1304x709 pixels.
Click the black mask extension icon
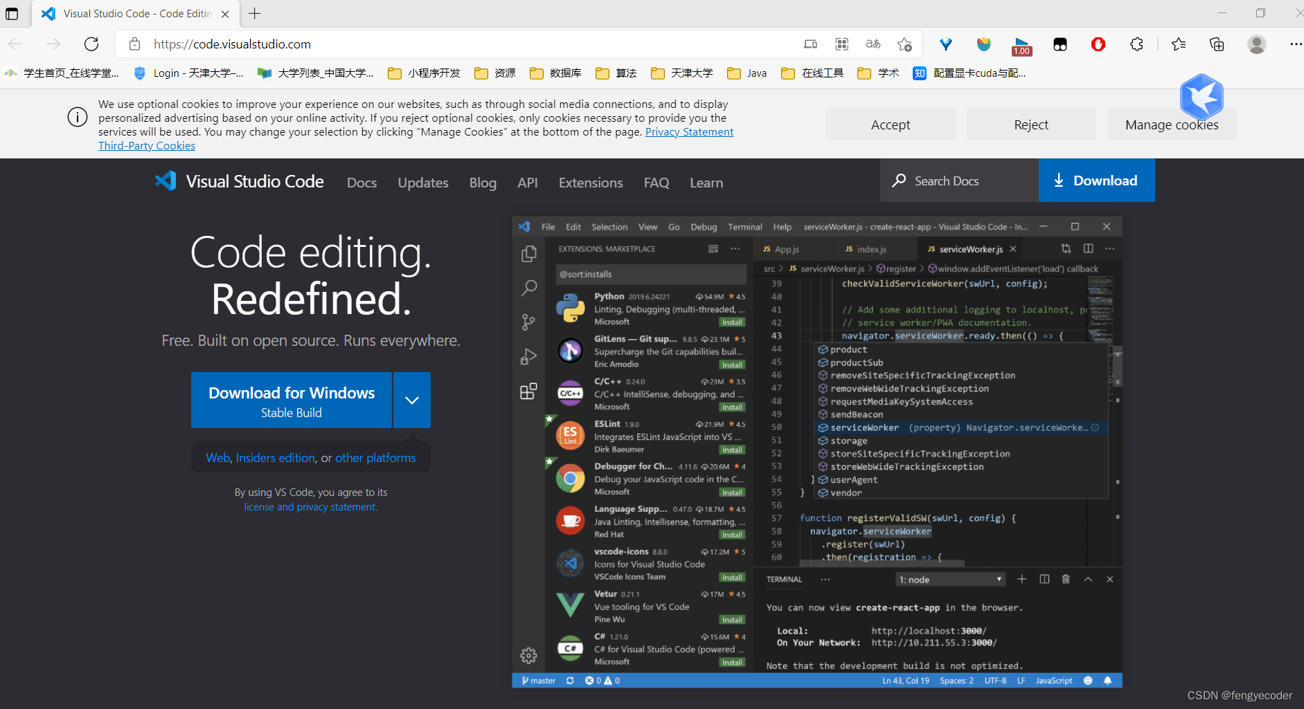click(x=1060, y=44)
